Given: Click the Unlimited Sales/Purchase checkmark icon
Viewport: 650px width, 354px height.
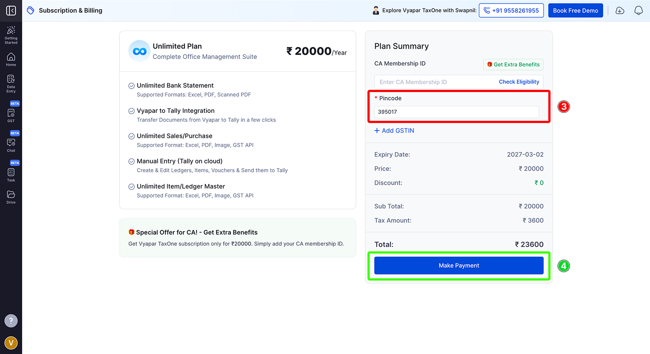Looking at the screenshot, I should point(131,136).
